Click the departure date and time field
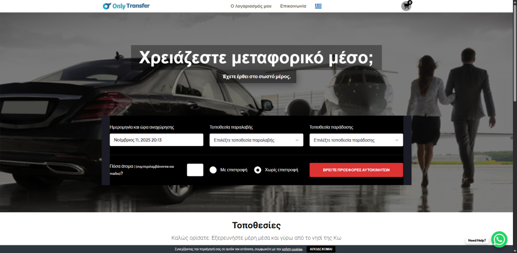Image resolution: width=517 pixels, height=253 pixels. pyautogui.click(x=156, y=140)
